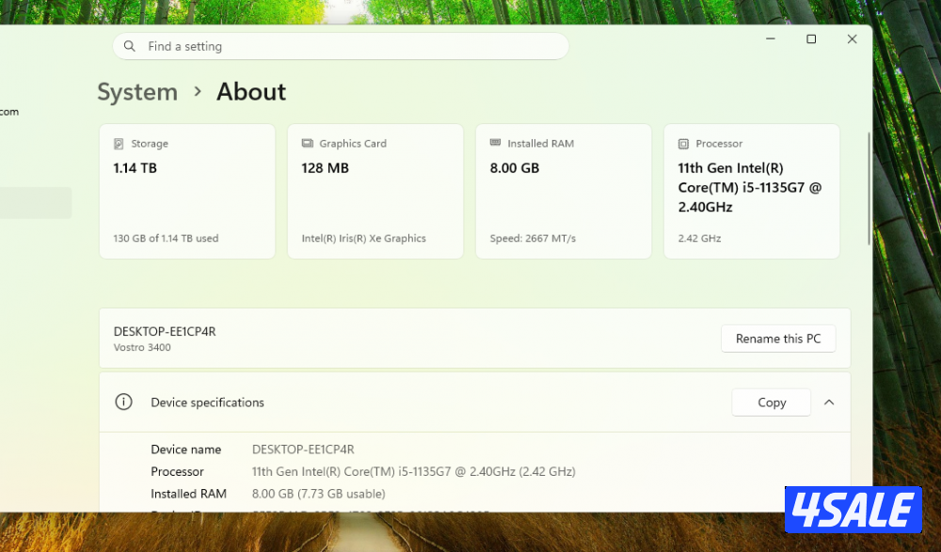The image size is (941, 552).
Task: Click the Intel(R) Iris(R) Xe Graphics label
Action: click(363, 239)
